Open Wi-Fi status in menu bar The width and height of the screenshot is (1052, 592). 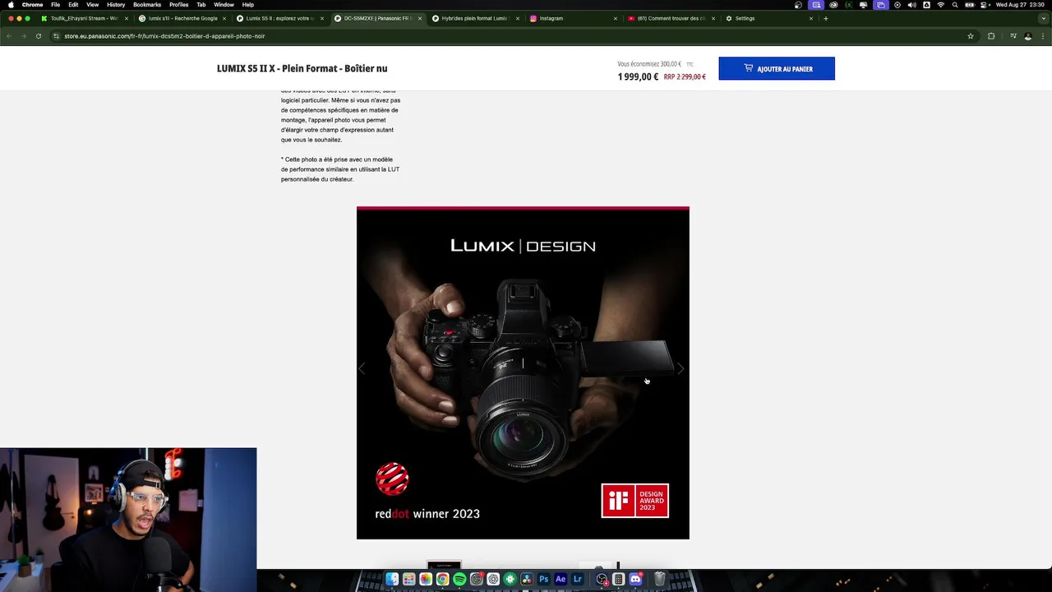tap(941, 5)
